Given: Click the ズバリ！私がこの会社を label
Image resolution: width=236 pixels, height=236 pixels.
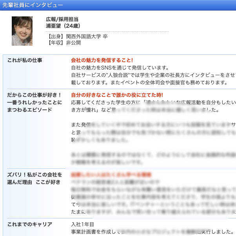Looking at the screenshot, I should 34,175.
